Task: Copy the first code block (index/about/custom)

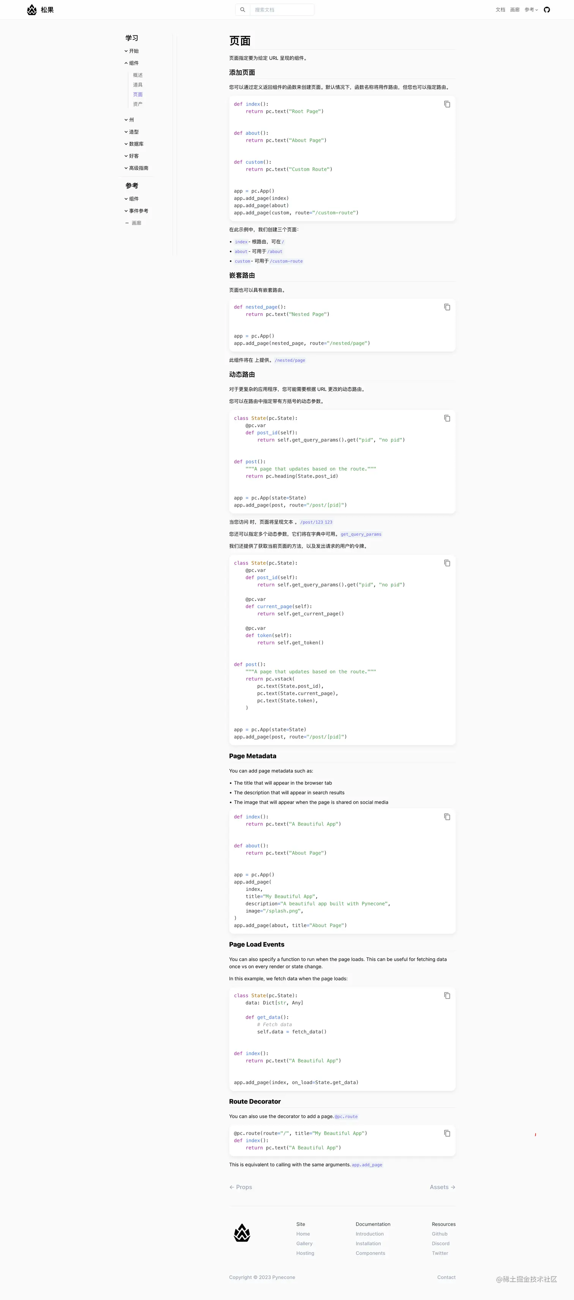Action: pos(446,104)
